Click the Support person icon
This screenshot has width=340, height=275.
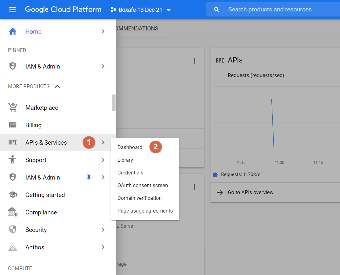pos(13,160)
